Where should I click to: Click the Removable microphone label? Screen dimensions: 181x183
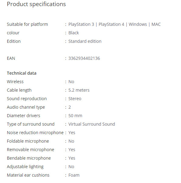coord(30,150)
